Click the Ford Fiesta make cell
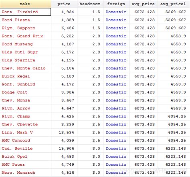 pyautogui.click(x=25, y=20)
